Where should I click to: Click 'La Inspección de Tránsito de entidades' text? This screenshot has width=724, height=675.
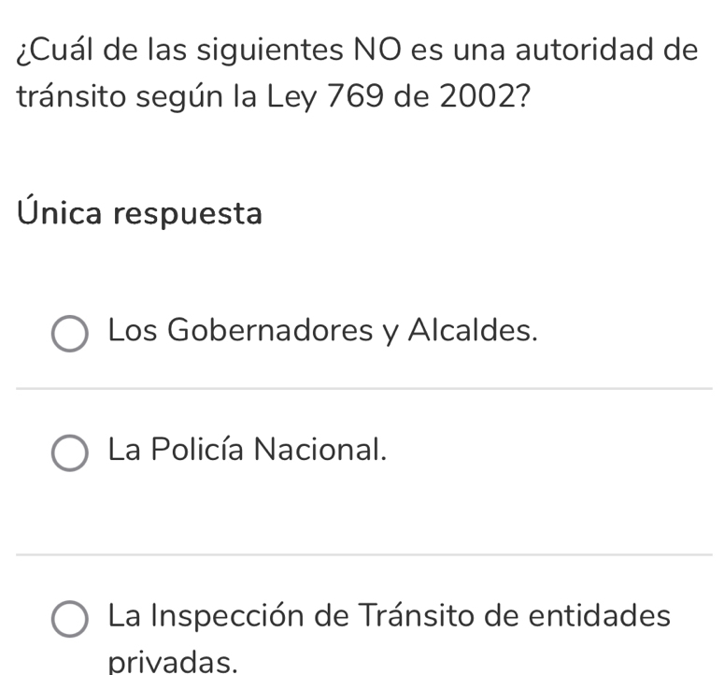(x=389, y=616)
